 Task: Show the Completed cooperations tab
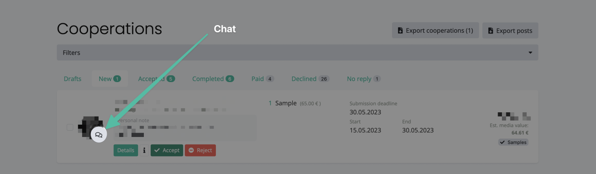pos(213,79)
